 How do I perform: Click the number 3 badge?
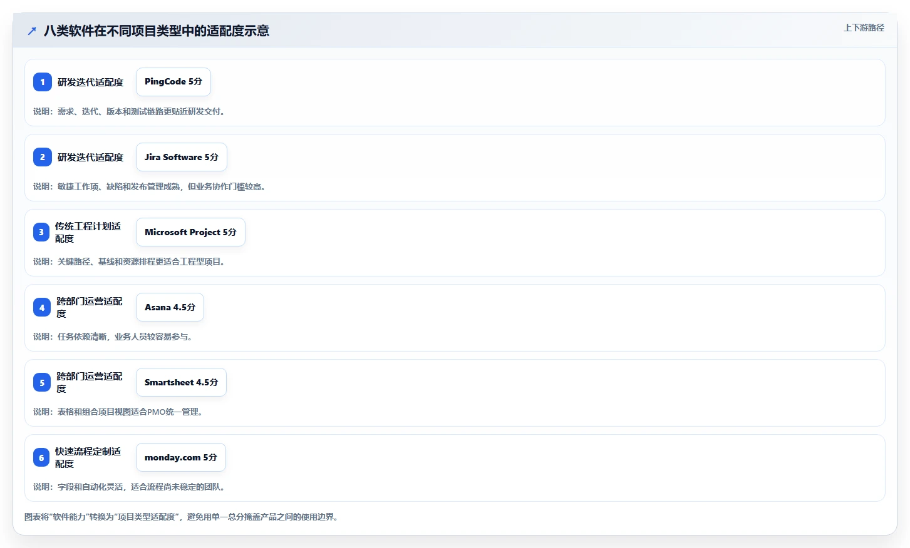pos(41,232)
